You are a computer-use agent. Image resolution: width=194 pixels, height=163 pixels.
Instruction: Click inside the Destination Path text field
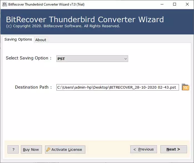coord(117,87)
